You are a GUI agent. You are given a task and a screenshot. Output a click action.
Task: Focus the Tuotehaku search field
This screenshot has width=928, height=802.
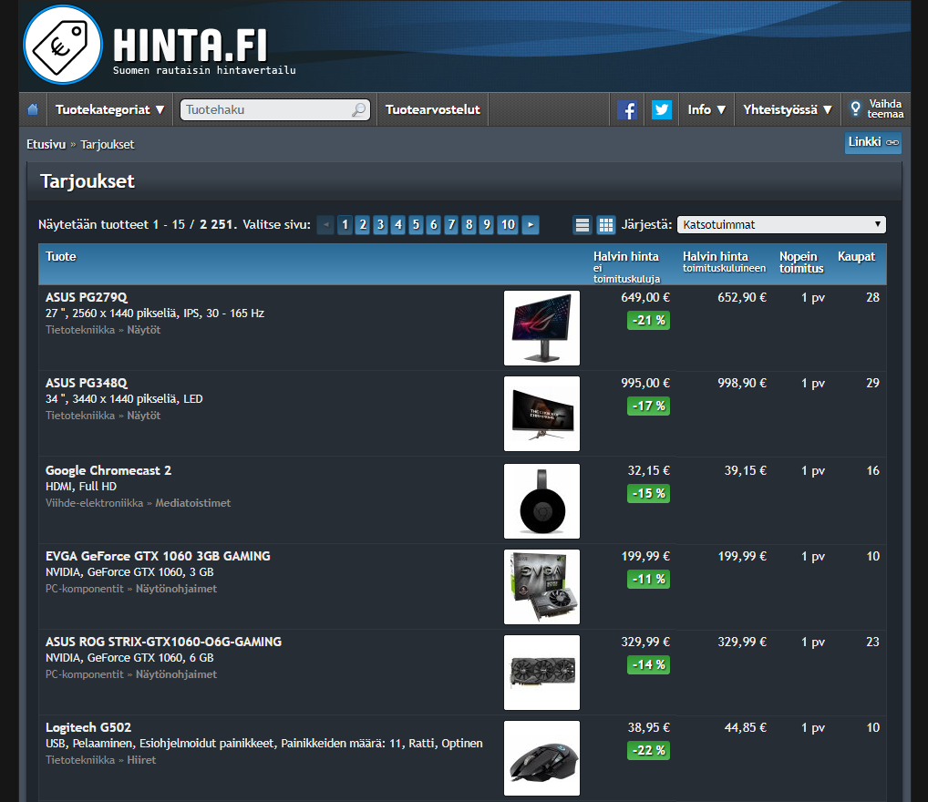274,109
